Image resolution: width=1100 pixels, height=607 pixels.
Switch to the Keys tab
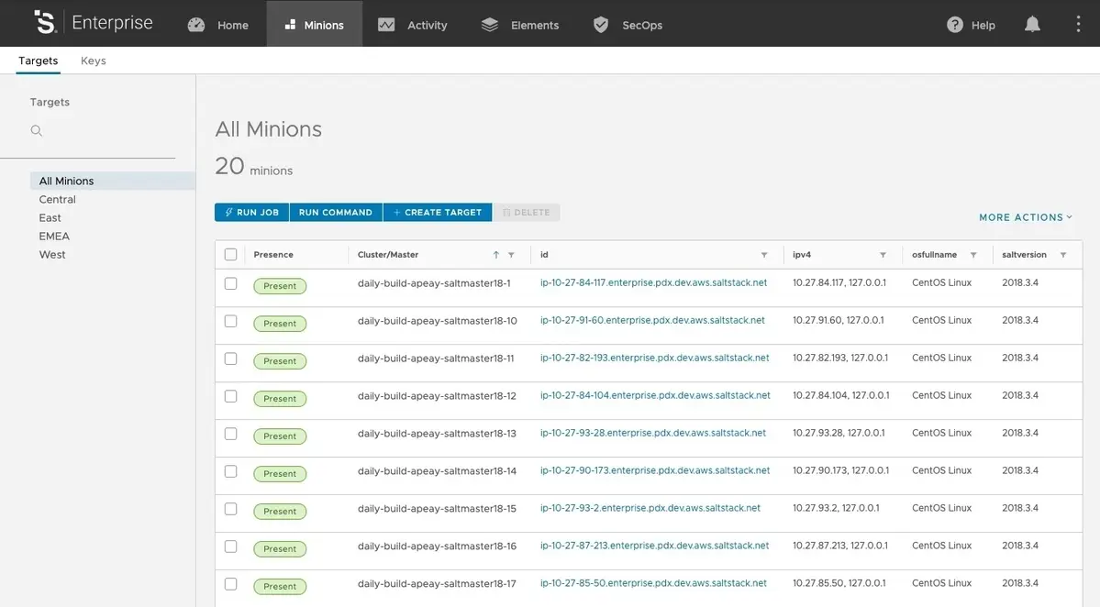click(94, 61)
